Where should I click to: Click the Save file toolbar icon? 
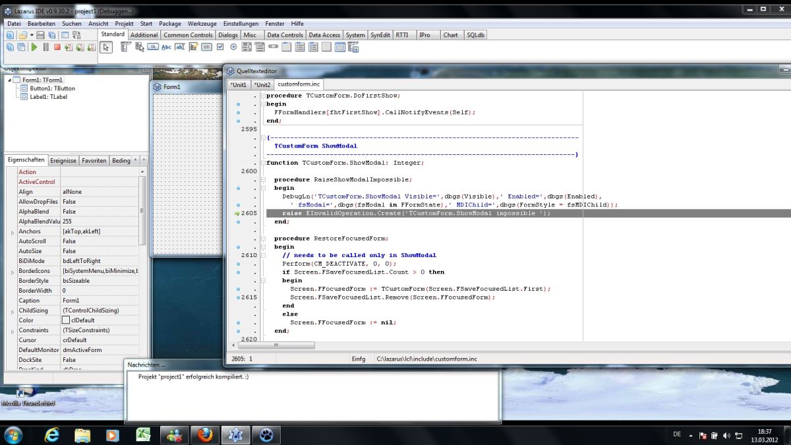click(41, 35)
